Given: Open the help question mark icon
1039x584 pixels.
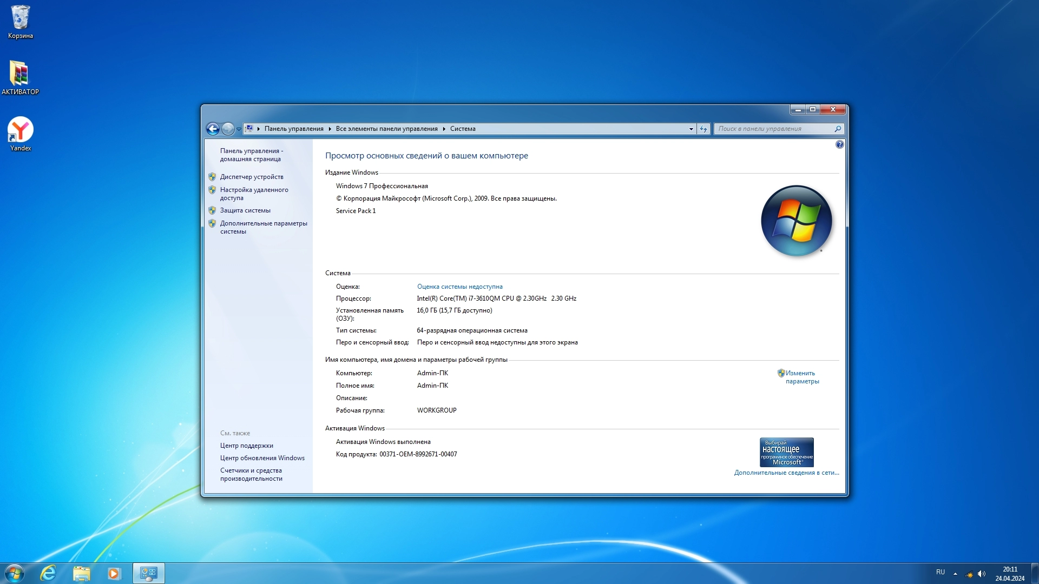Looking at the screenshot, I should click(839, 144).
